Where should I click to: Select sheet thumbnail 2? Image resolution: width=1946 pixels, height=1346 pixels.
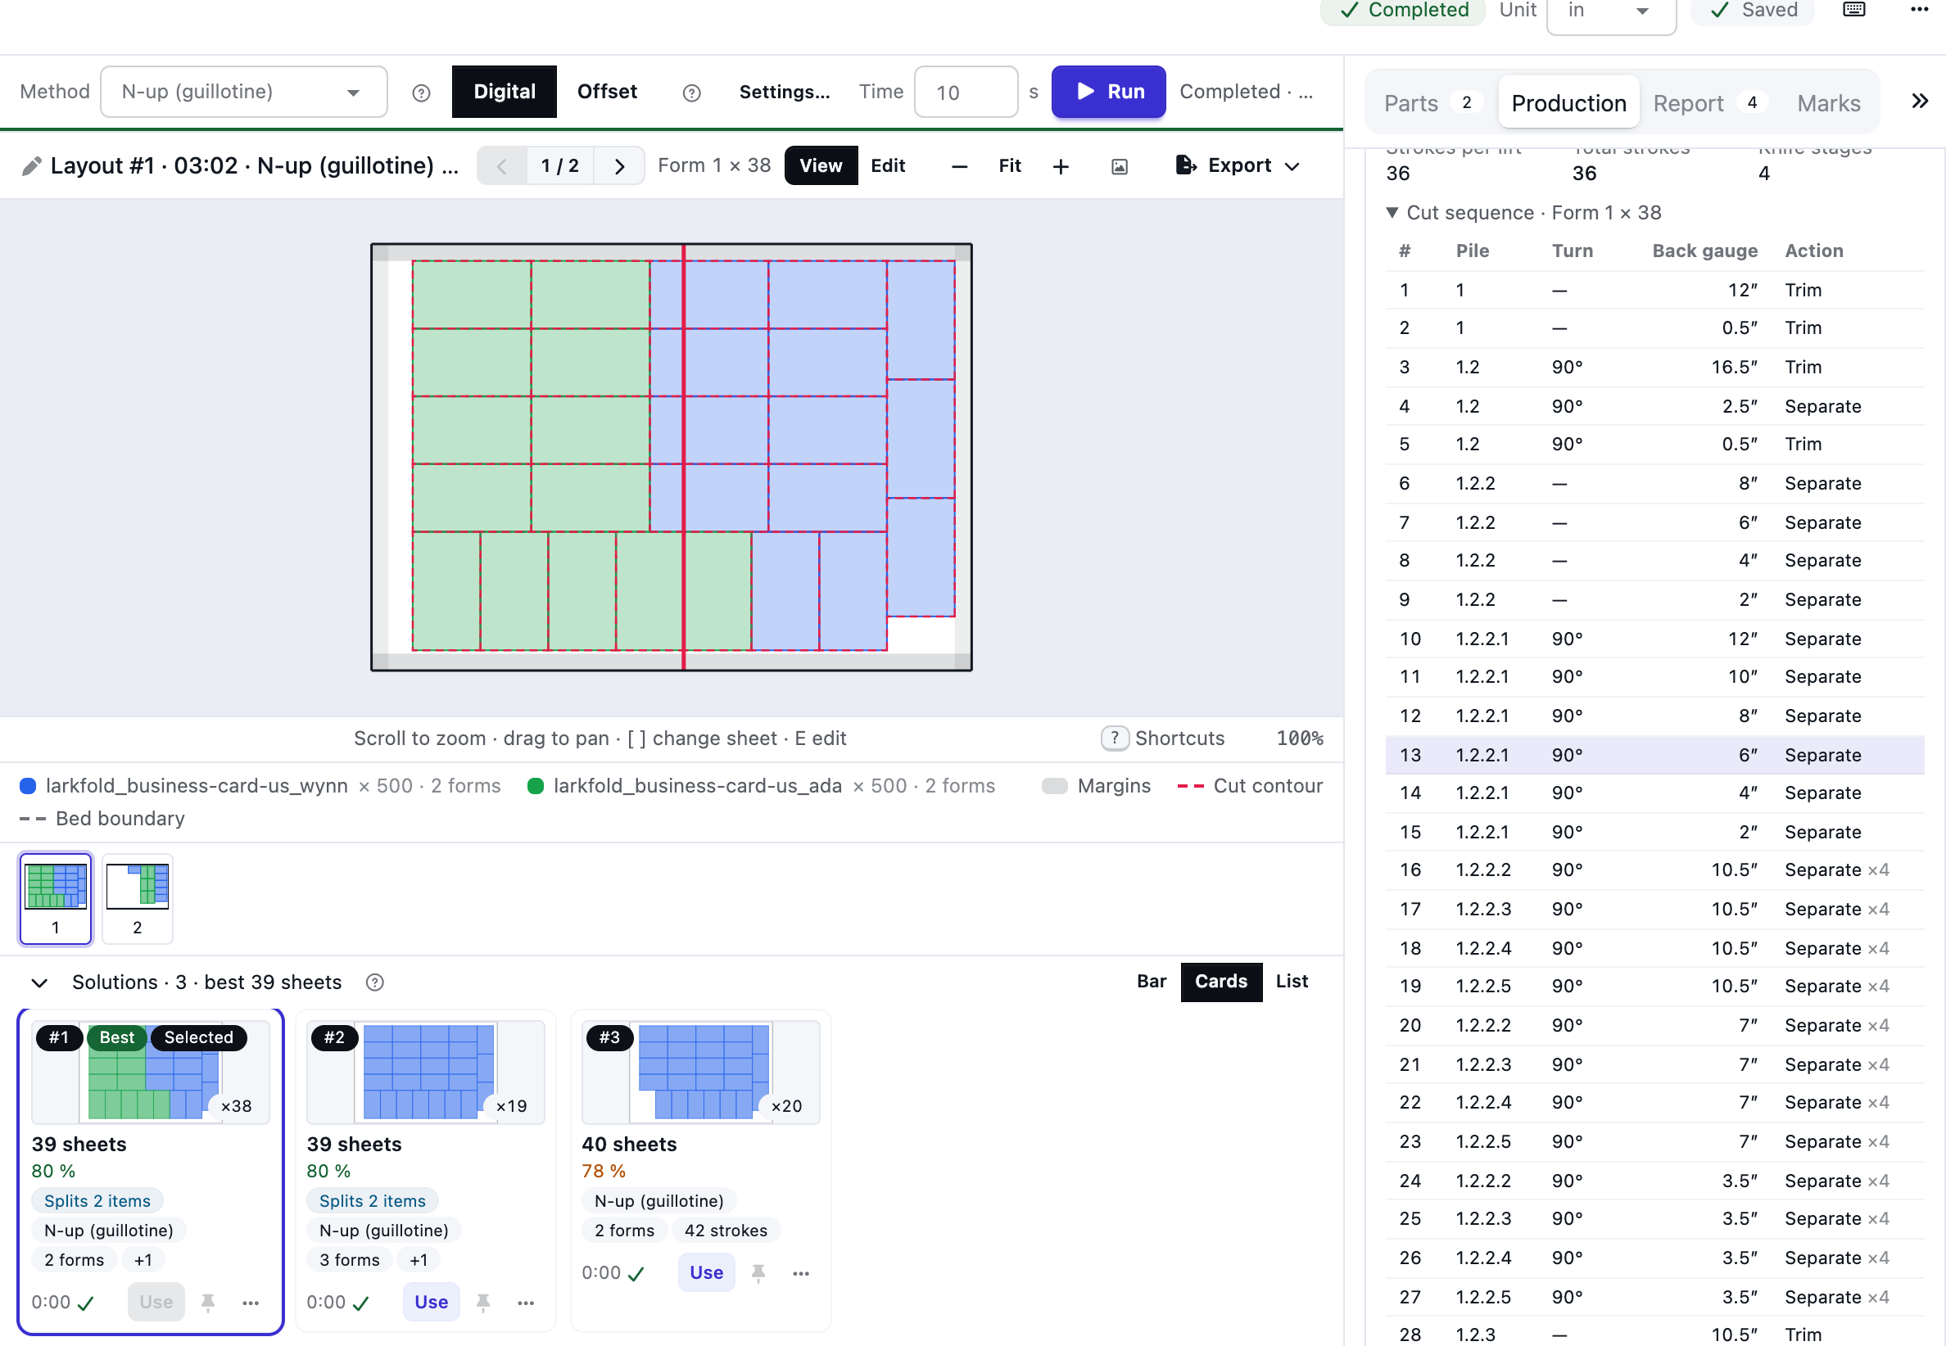tap(138, 898)
